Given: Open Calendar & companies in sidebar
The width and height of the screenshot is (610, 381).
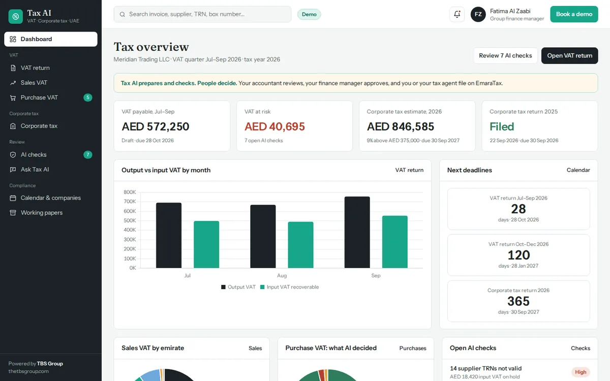Looking at the screenshot, I should [51, 198].
